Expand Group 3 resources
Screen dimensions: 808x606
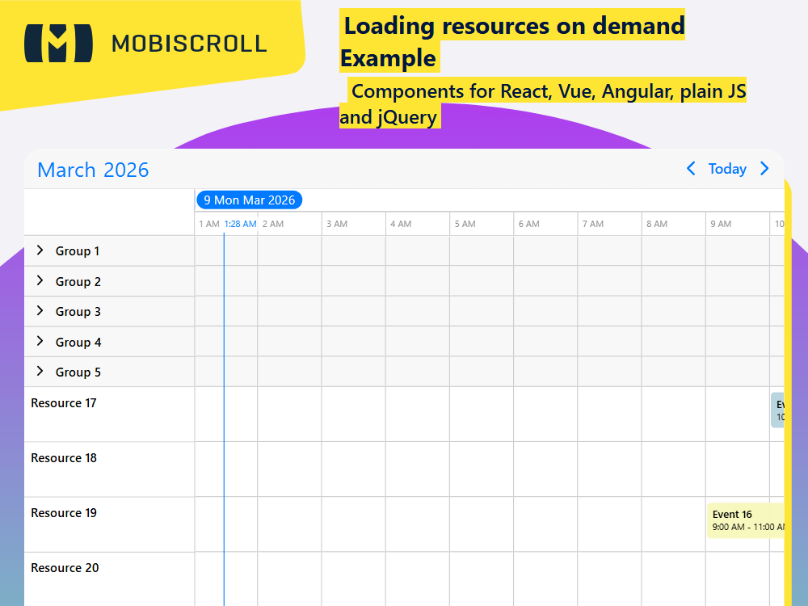point(40,311)
